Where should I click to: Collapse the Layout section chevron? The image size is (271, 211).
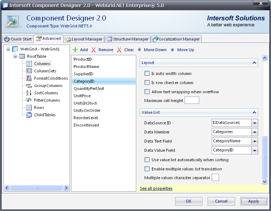(254, 63)
